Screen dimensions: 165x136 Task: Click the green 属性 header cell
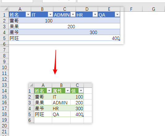tap(61, 91)
